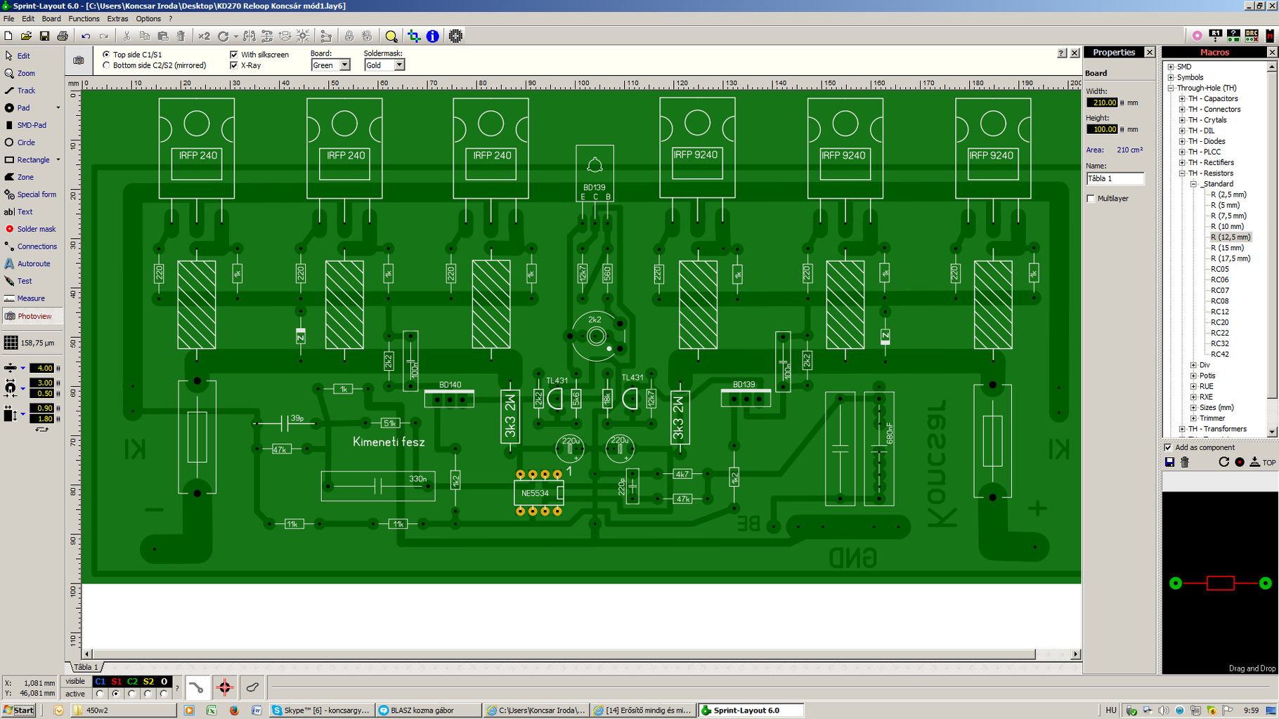Select Top side C1/S1 radio button
The width and height of the screenshot is (1279, 719).
[x=107, y=54]
